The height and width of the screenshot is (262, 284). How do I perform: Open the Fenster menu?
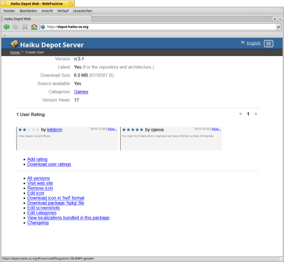coord(9,10)
